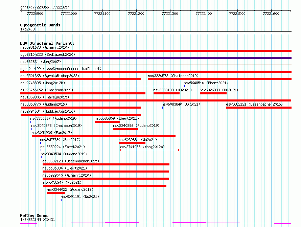Image resolution: width=301 pixels, height=227 pixels.
Task: Click the nsv5501368 (ByrskaBishop2022) label
Action: pos(50,76)
